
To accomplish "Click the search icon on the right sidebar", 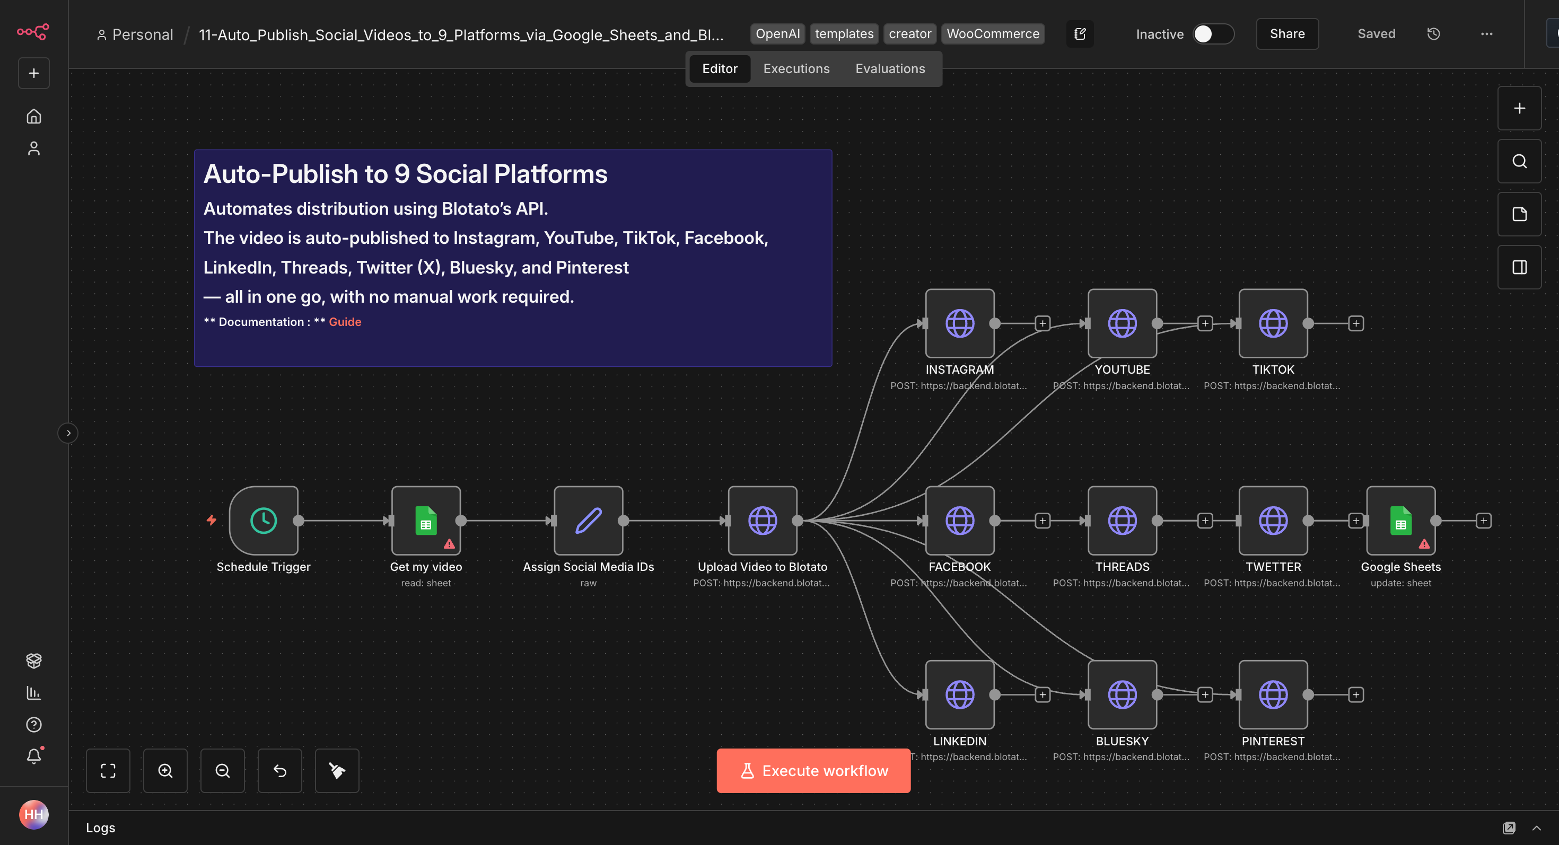I will [1519, 161].
